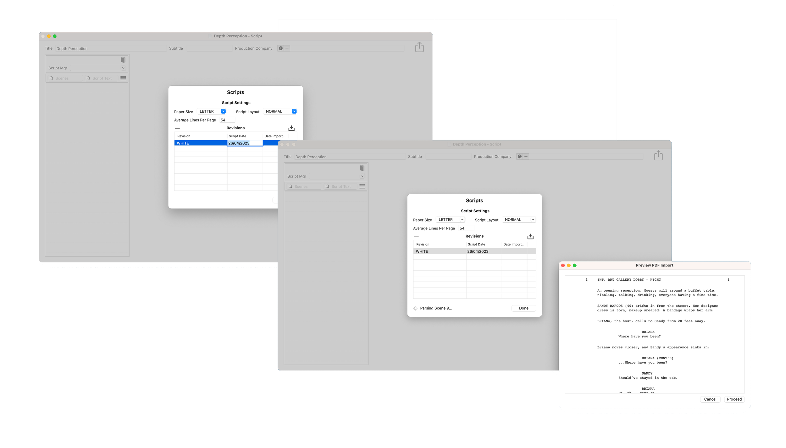Click the magnifier icon in the Scenes search field
The width and height of the screenshot is (786, 448).
pyautogui.click(x=291, y=186)
